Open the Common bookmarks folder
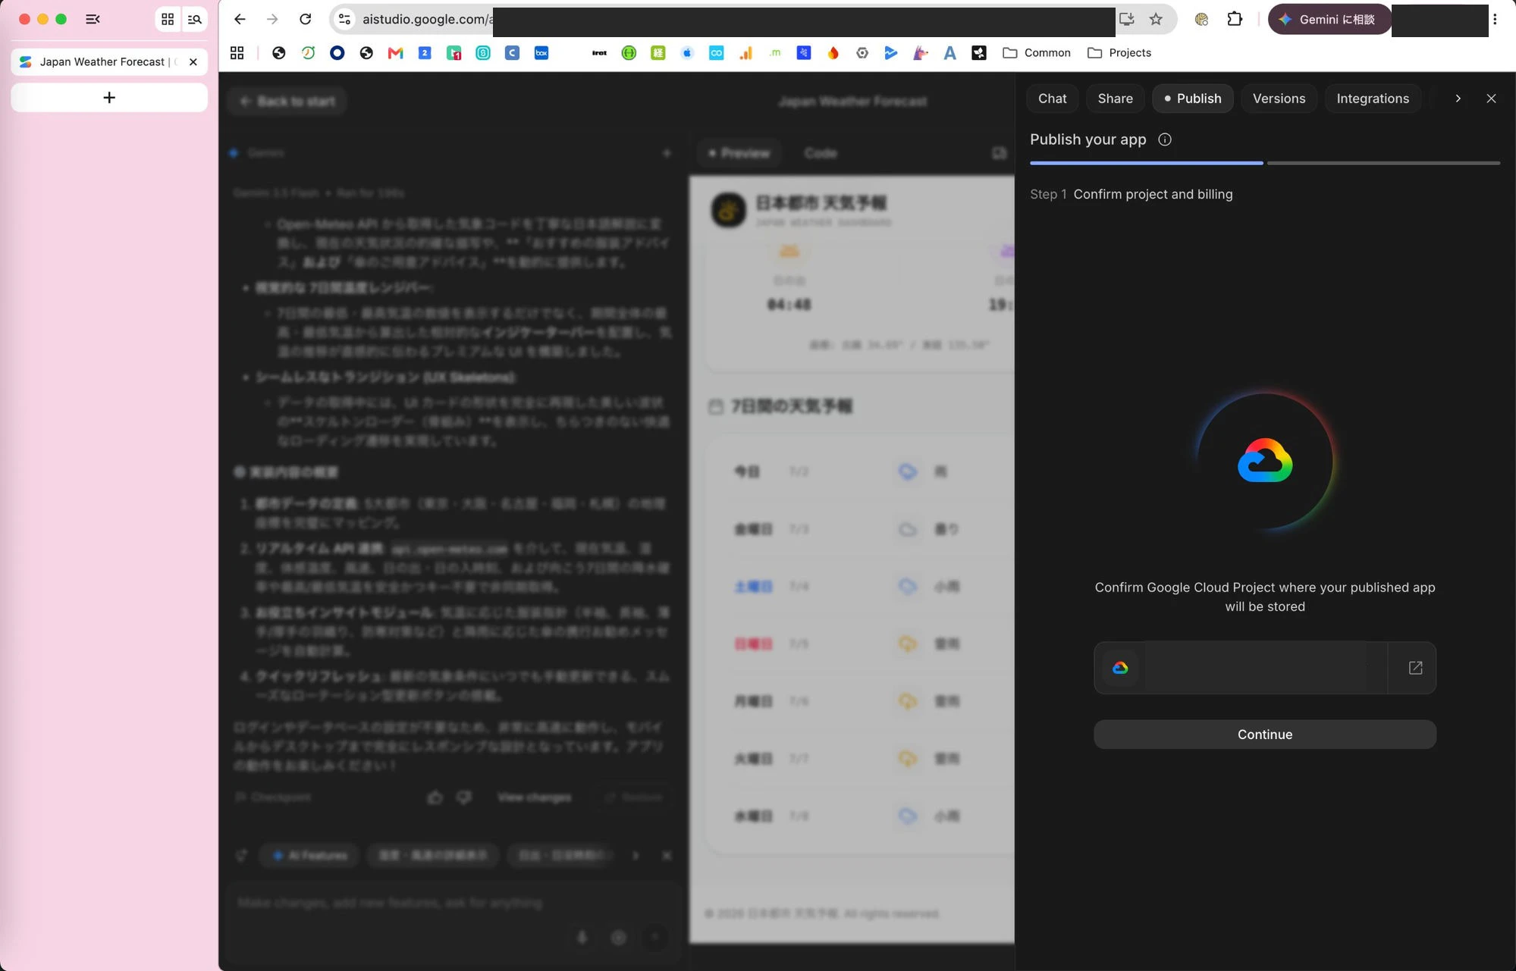 coord(1037,52)
